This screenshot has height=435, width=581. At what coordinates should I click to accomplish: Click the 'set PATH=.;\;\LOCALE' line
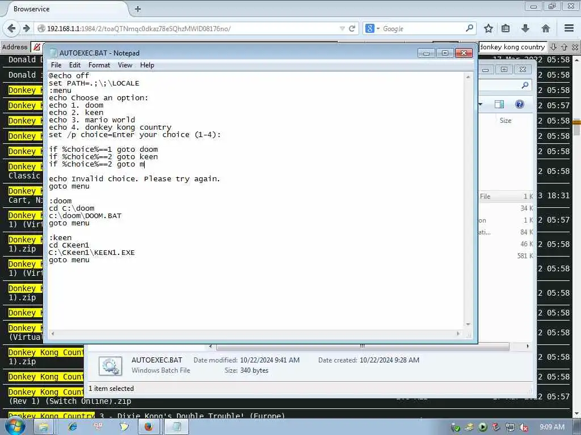click(x=94, y=83)
